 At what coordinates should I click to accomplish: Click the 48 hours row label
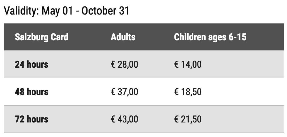coord(31,92)
